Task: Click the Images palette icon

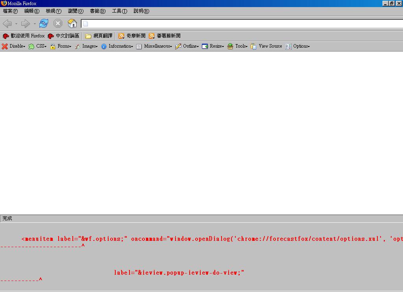Action: coord(78,46)
